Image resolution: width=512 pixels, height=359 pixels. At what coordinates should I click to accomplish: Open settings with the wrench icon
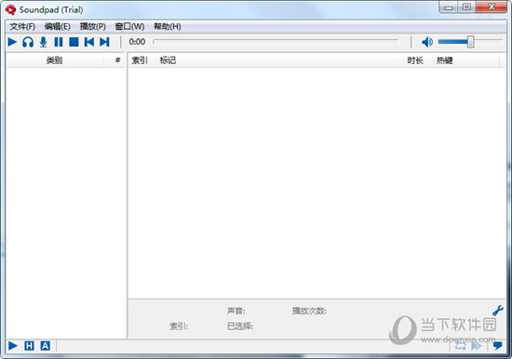click(x=498, y=311)
